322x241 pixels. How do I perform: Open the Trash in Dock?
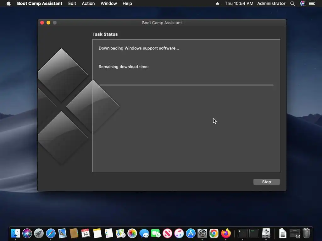click(306, 233)
